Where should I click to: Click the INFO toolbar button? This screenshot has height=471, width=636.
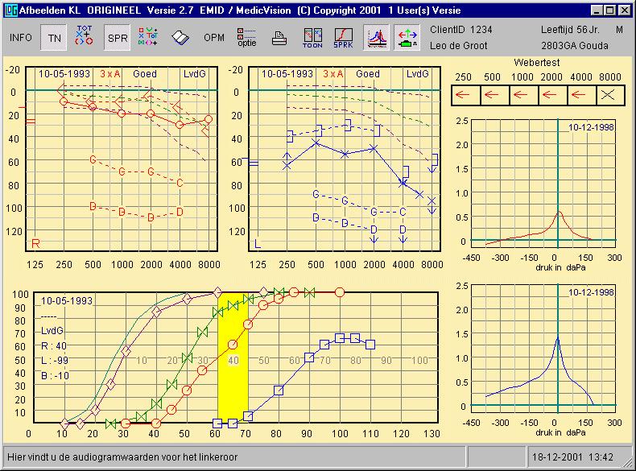click(x=21, y=38)
